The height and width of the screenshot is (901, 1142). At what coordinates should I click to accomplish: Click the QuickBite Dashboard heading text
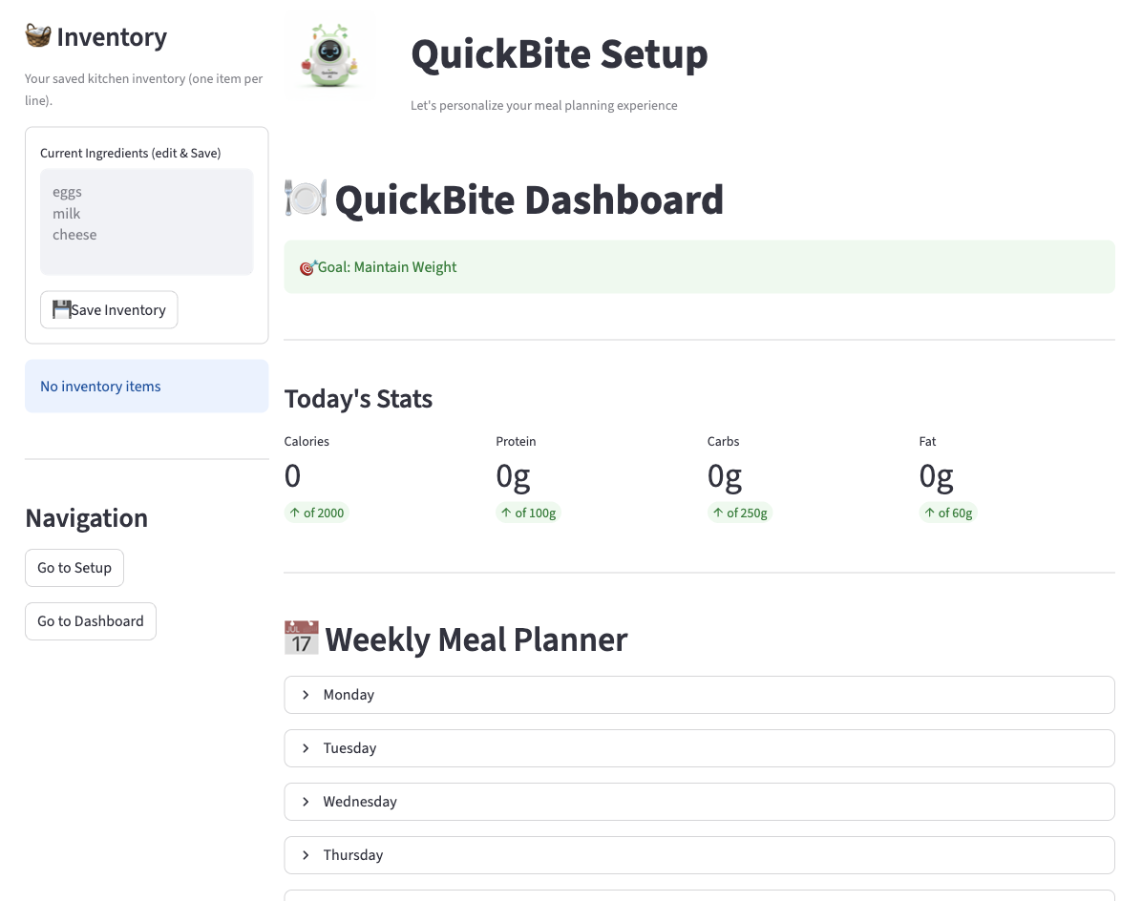[529, 199]
